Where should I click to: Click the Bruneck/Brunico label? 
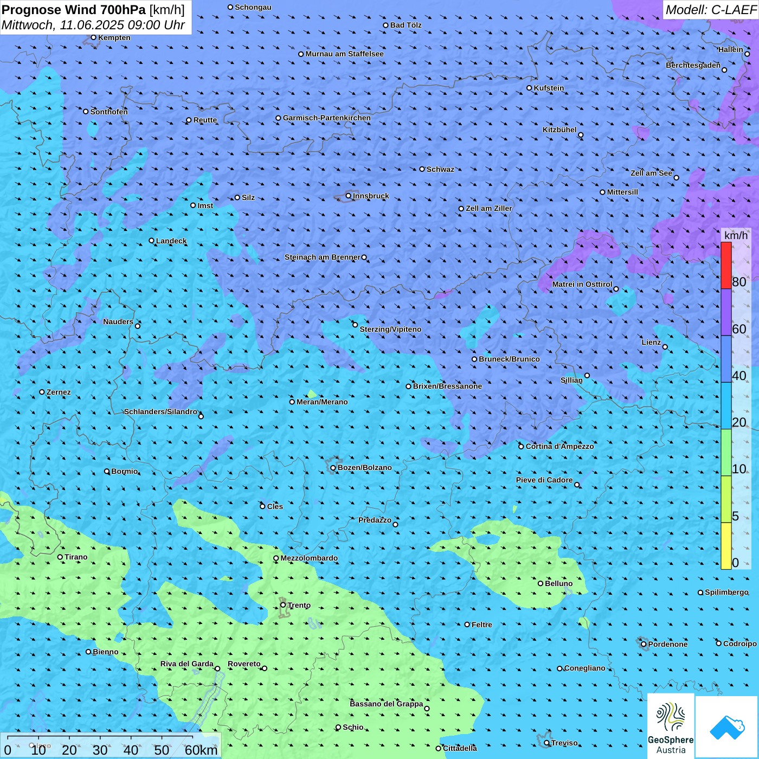pyautogui.click(x=509, y=359)
